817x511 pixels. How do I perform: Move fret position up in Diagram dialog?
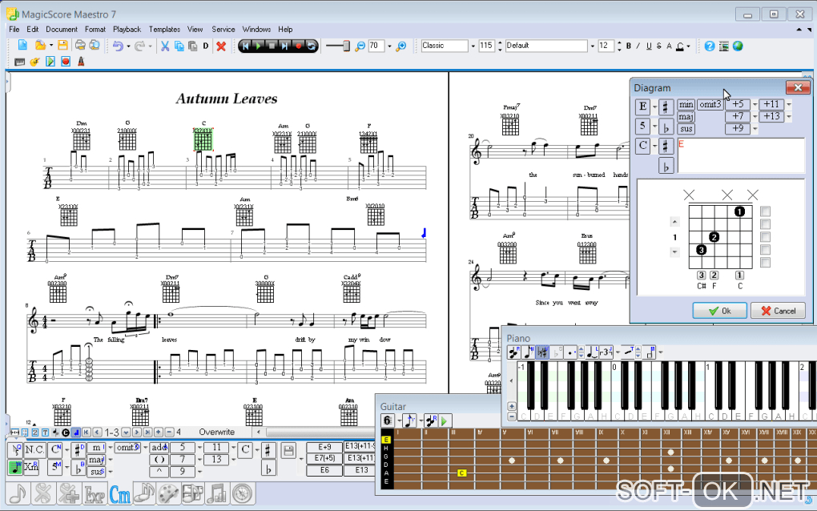pos(674,222)
